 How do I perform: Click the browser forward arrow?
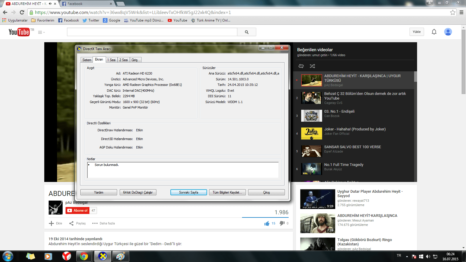[x=13, y=12]
